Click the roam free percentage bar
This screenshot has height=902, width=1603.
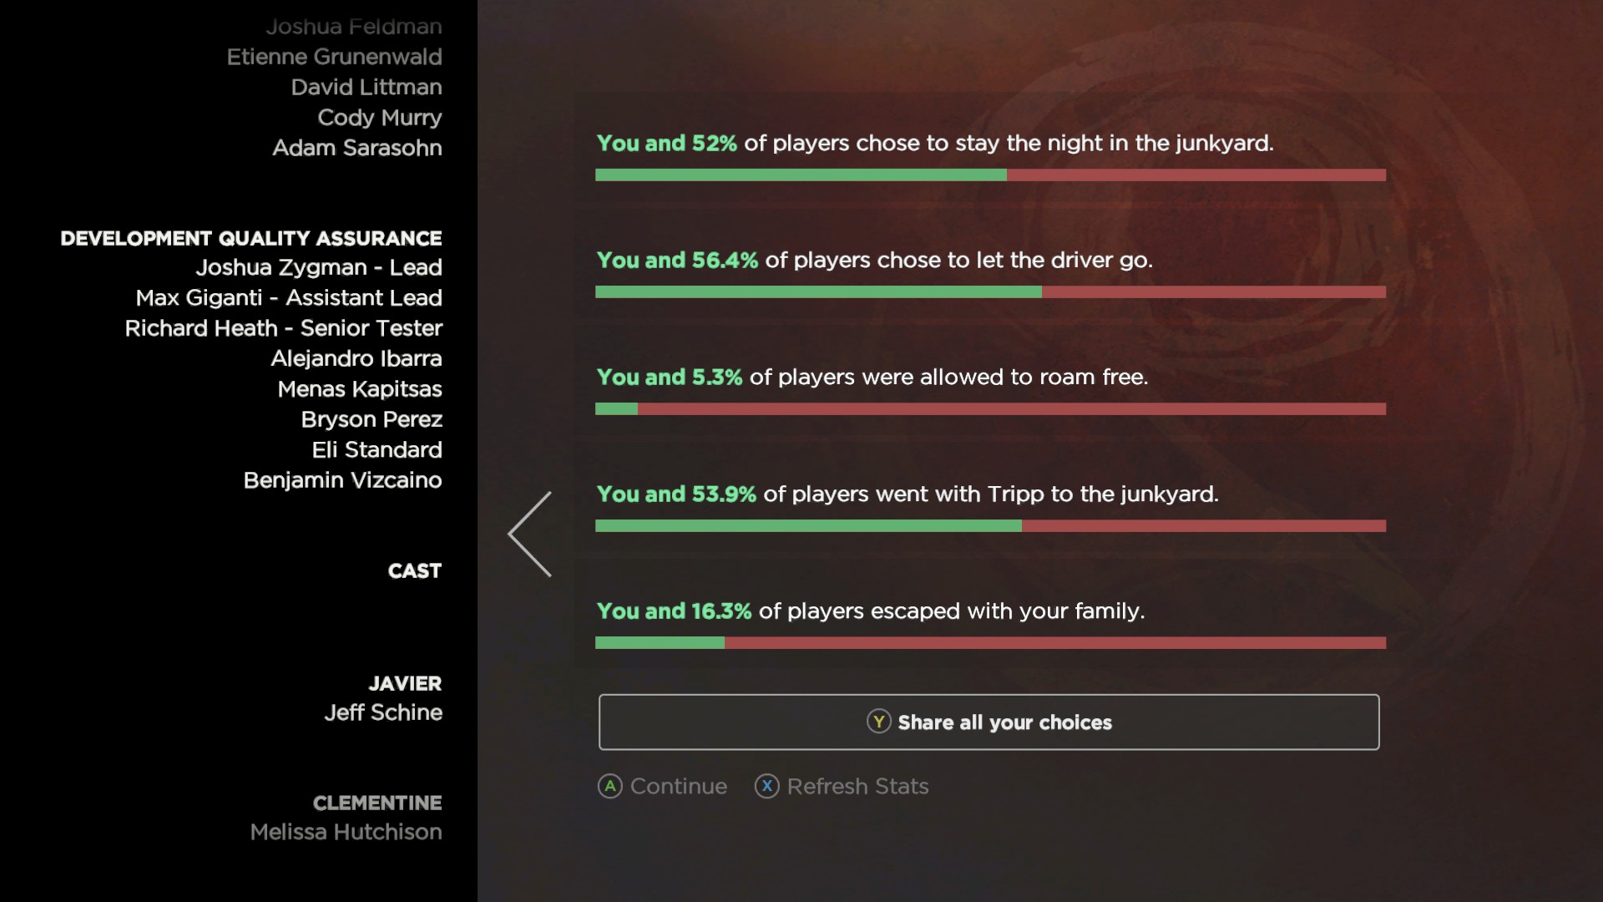click(990, 409)
